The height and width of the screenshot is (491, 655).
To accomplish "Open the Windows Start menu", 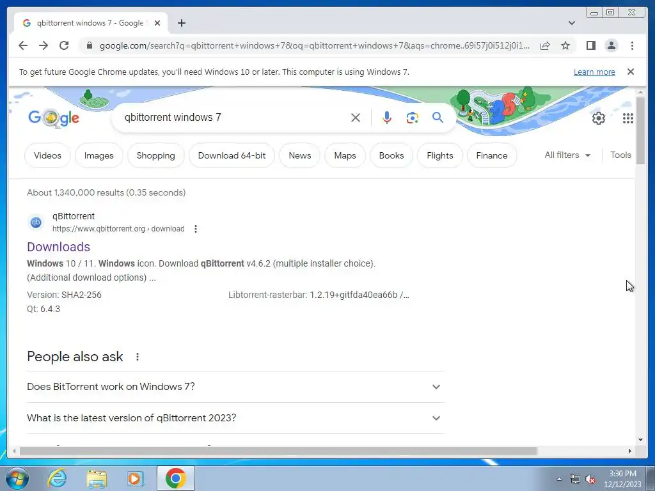I will [x=17, y=478].
